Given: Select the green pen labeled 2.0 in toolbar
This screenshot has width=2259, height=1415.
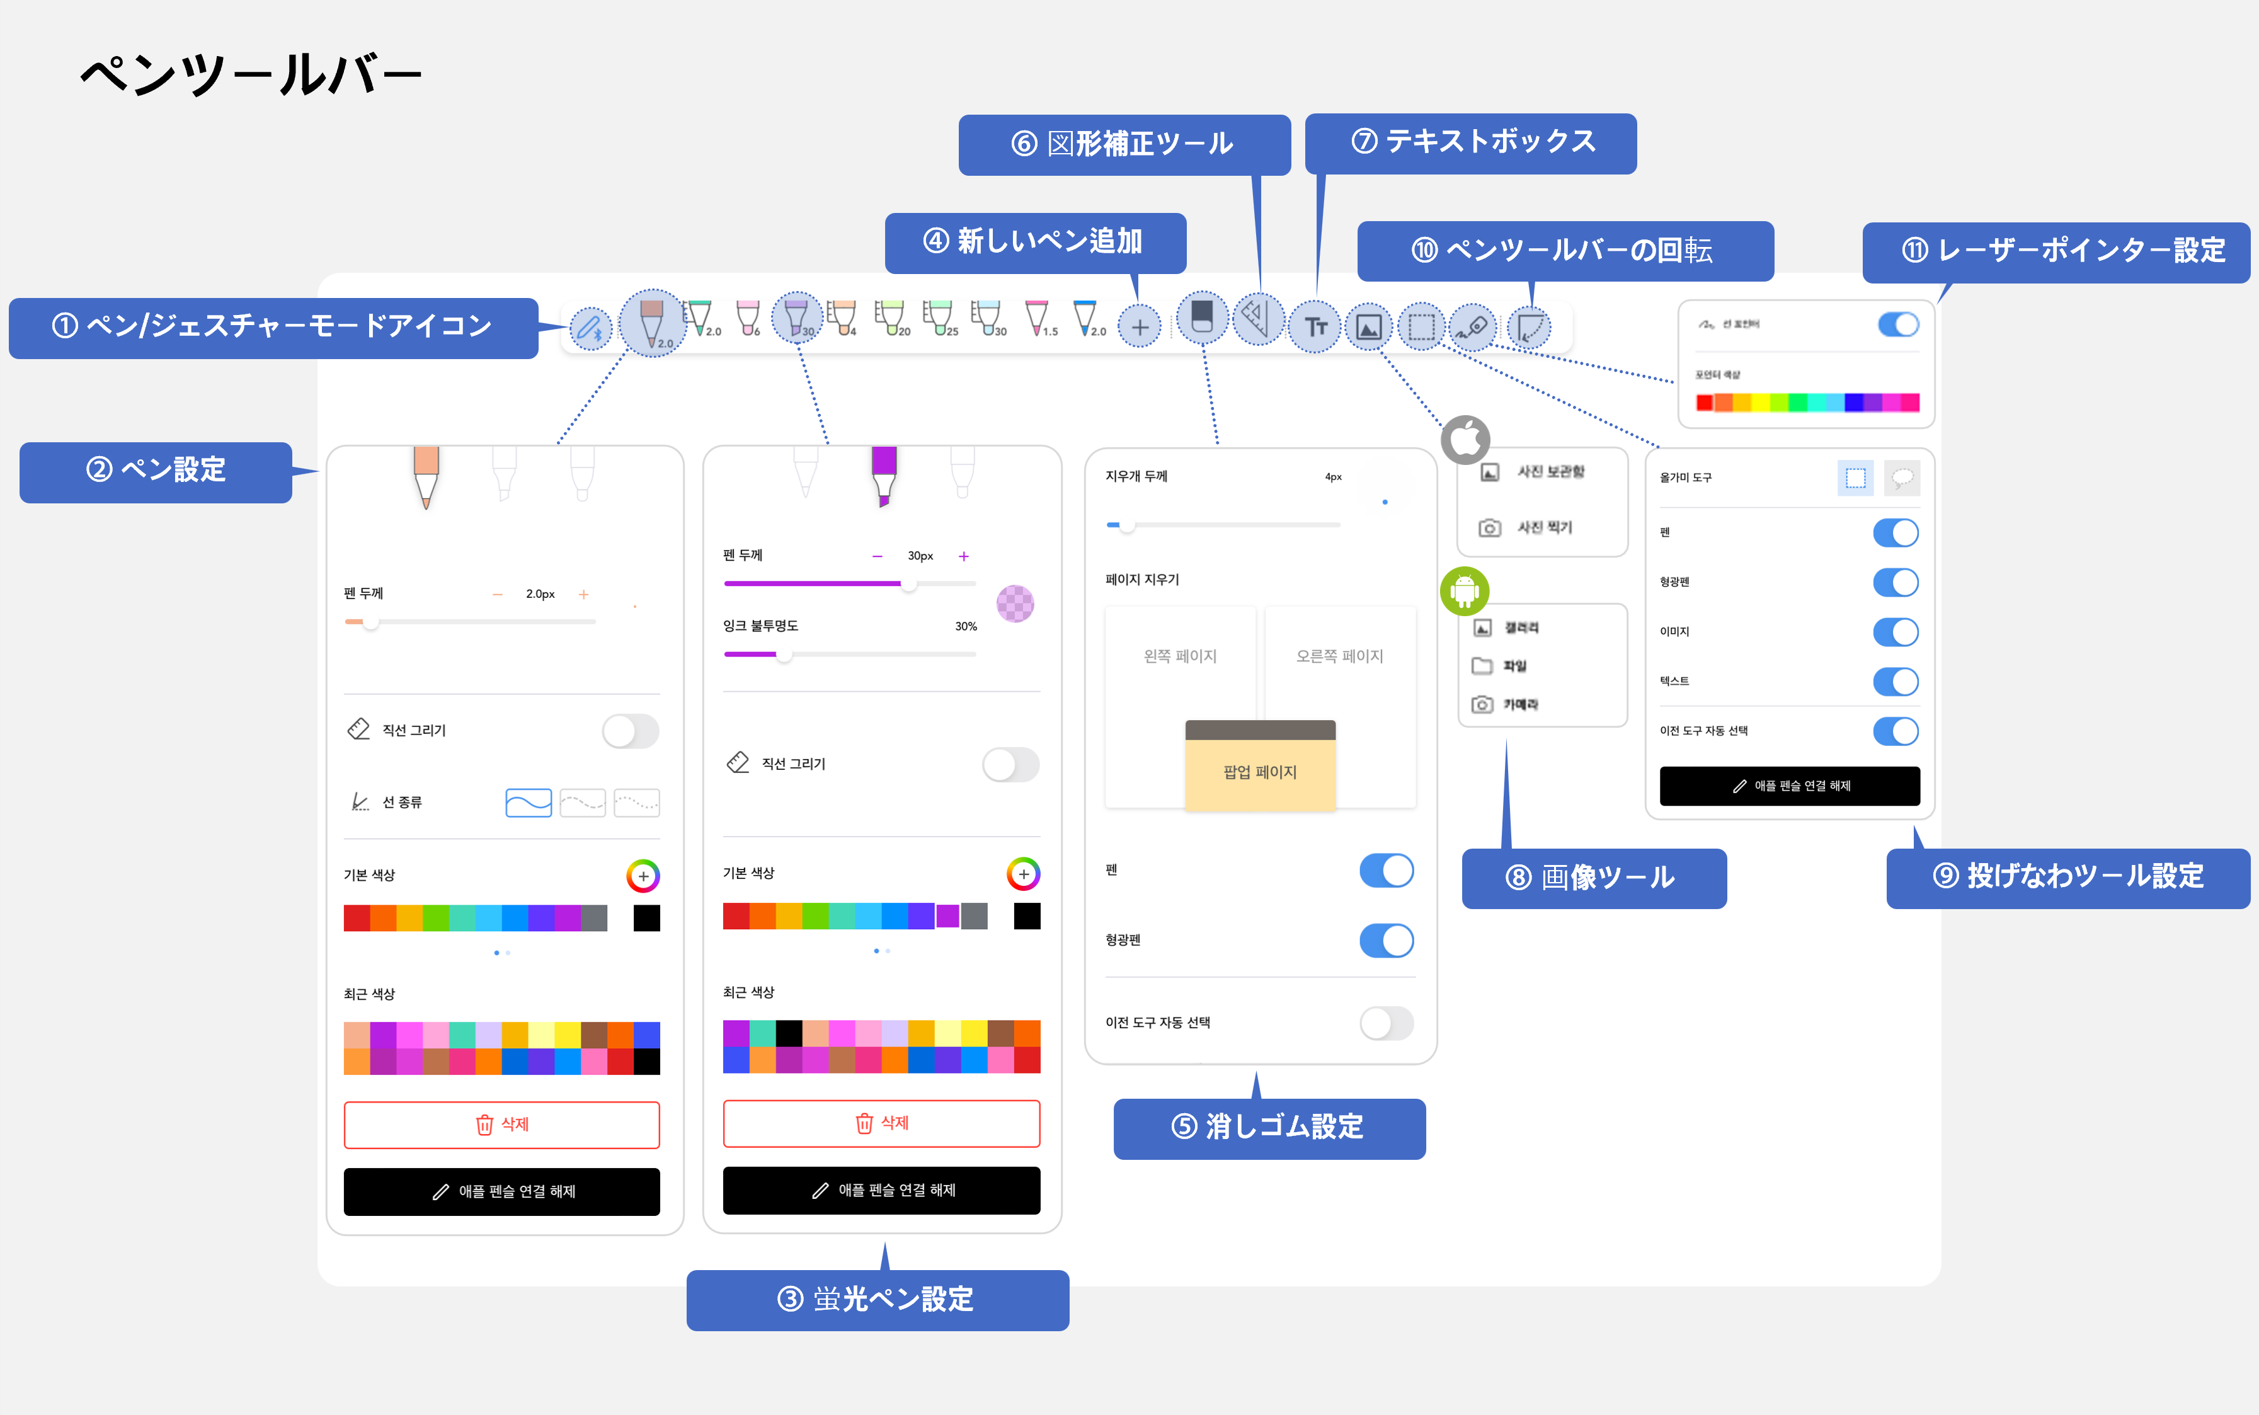Looking at the screenshot, I should (701, 319).
